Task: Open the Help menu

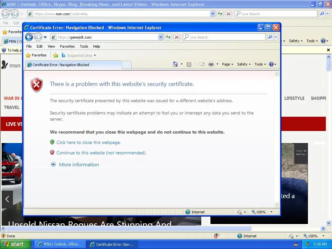Action: pos(97,46)
